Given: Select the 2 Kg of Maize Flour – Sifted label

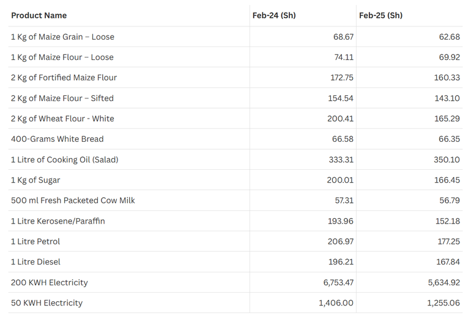Looking at the screenshot, I should click(62, 98).
